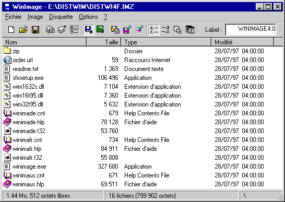Viewport: 285px width, 202px height.
Task: Click the file name winimage.exe
Action: [x=29, y=167]
